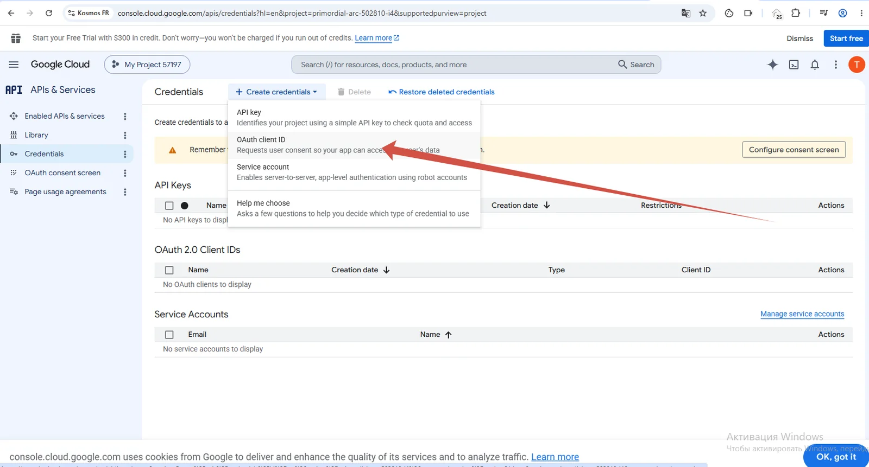This screenshot has width=869, height=467.
Task: Select all API Keys checkbox
Action: 169,206
